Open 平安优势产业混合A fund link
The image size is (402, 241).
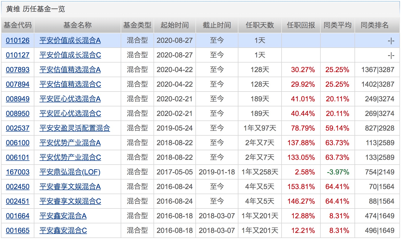[70, 143]
